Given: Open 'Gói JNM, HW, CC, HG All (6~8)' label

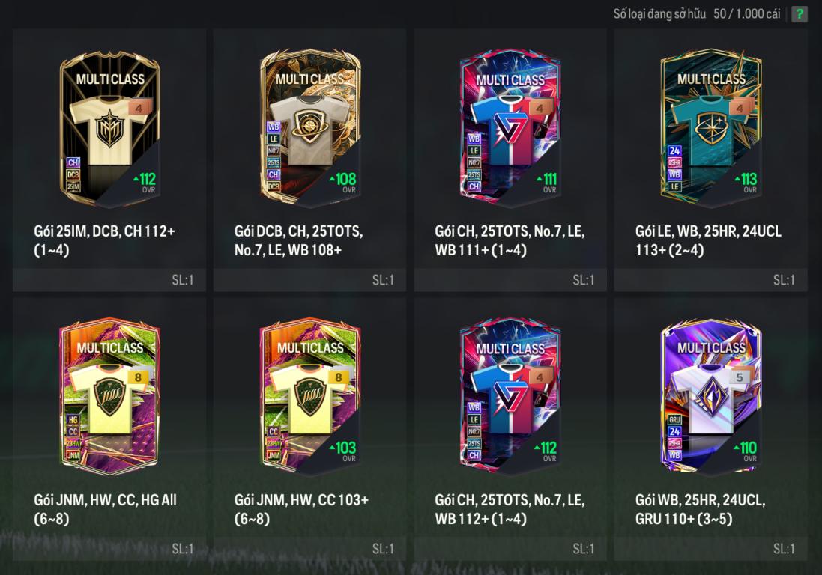Looking at the screenshot, I should [x=106, y=509].
